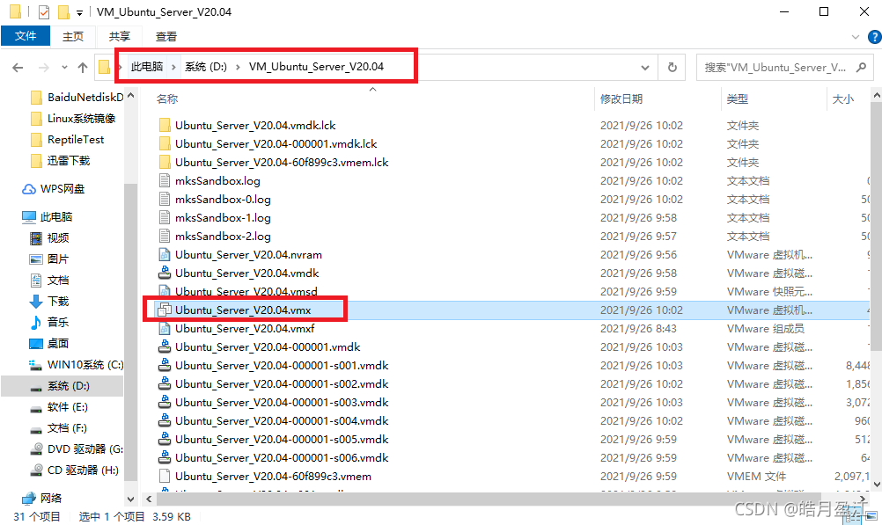Screen dimensions: 882x525
Task: Go up one folder level arrow
Action: (83, 68)
